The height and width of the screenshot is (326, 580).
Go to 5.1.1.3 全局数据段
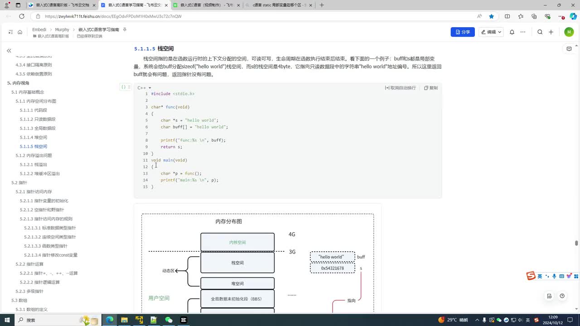click(x=38, y=128)
